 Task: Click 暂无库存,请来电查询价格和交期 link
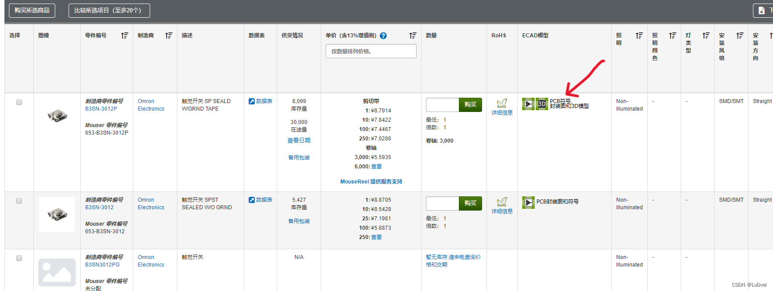tap(453, 261)
